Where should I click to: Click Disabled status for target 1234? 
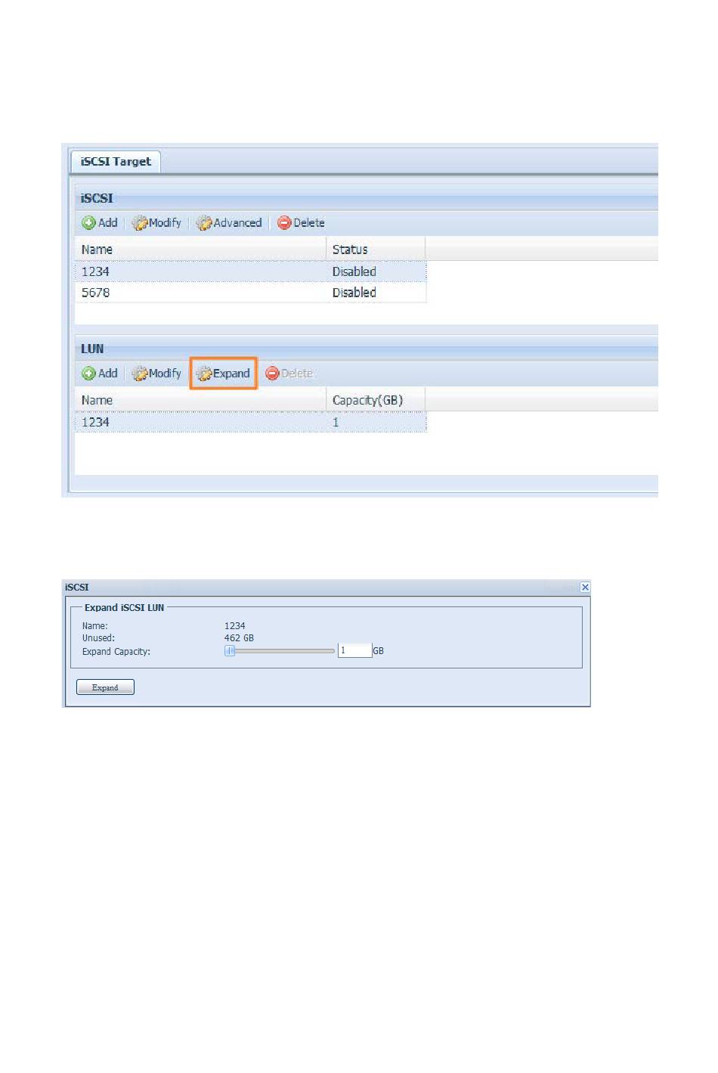point(354,271)
